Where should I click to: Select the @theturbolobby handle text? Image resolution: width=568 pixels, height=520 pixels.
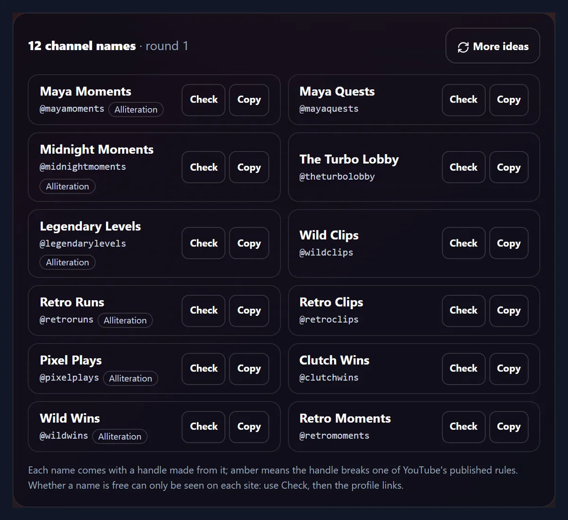click(x=337, y=177)
